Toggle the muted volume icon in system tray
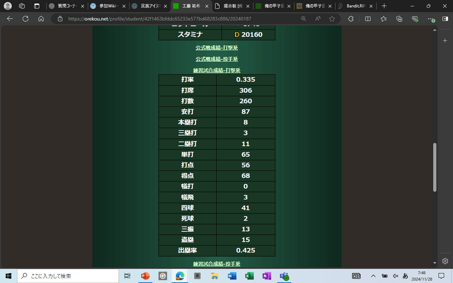 pyautogui.click(x=395, y=276)
